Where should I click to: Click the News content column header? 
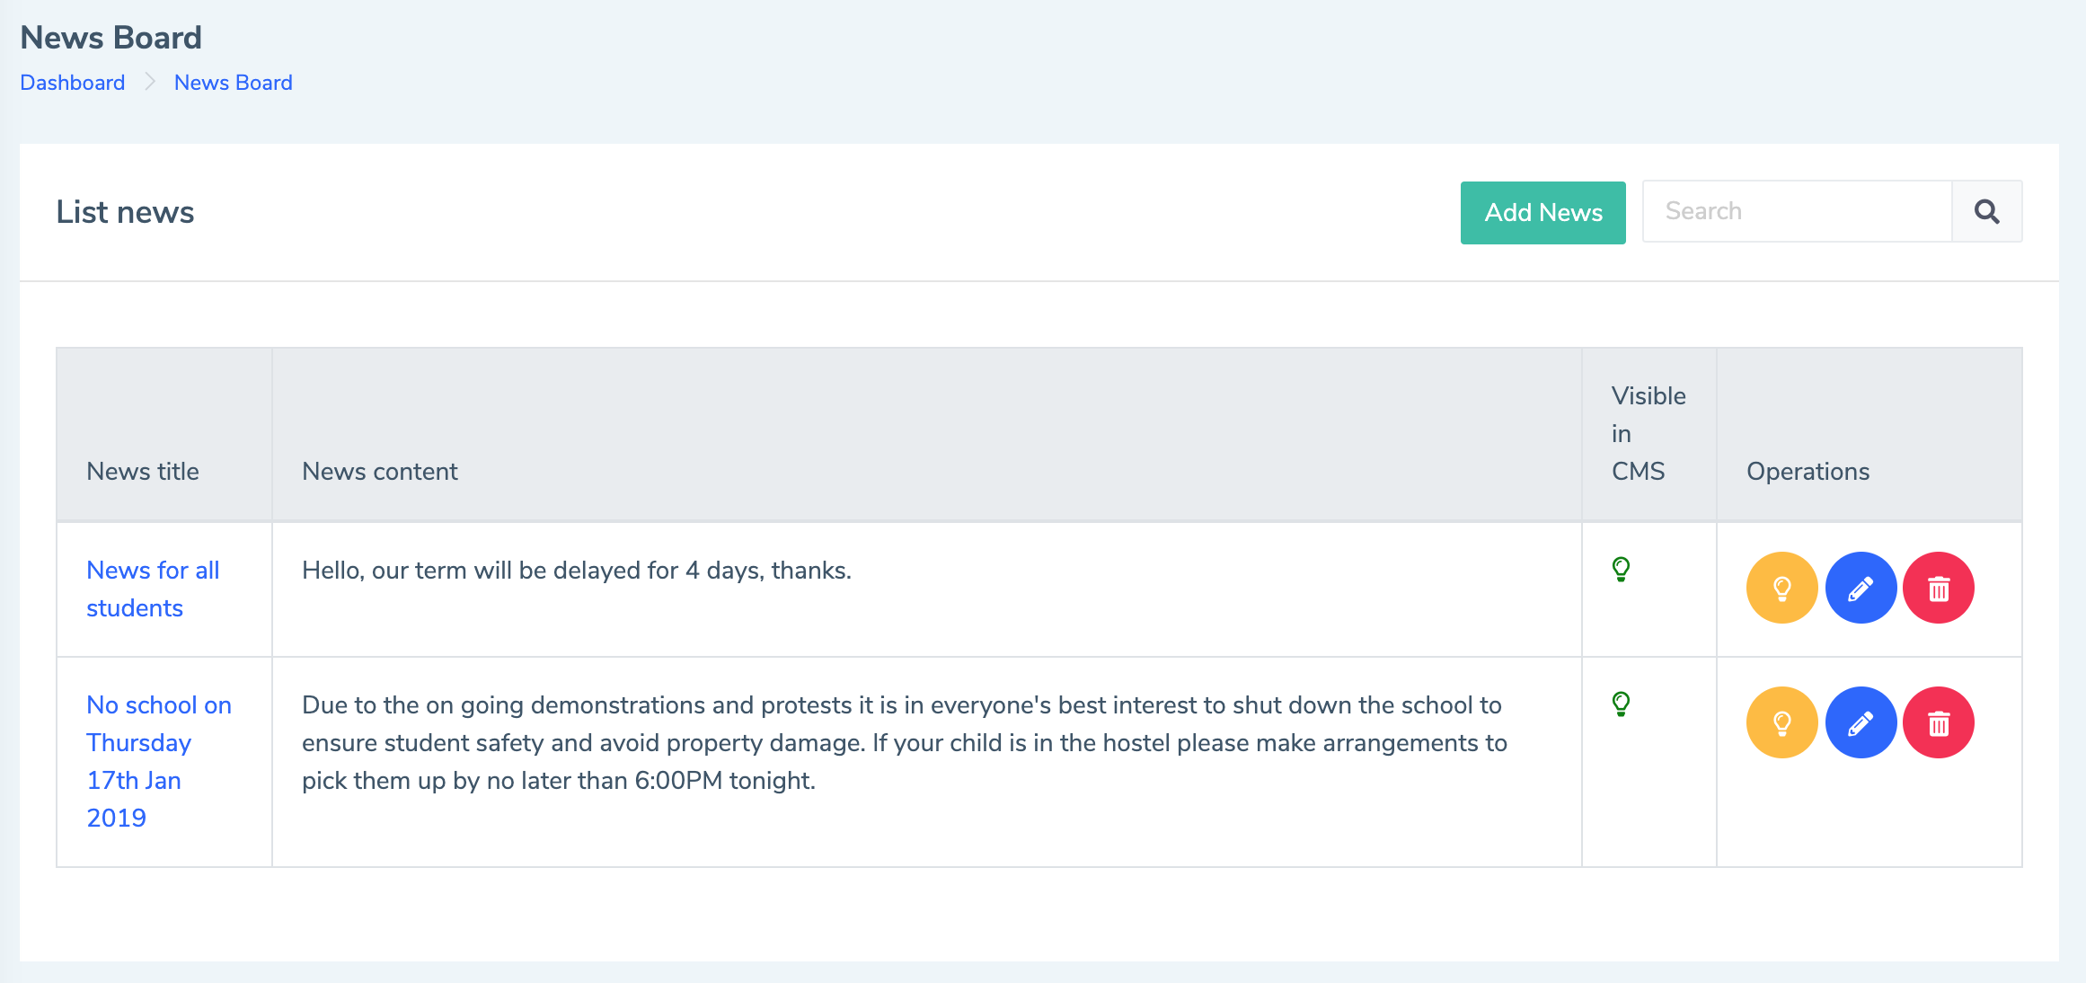click(x=380, y=472)
